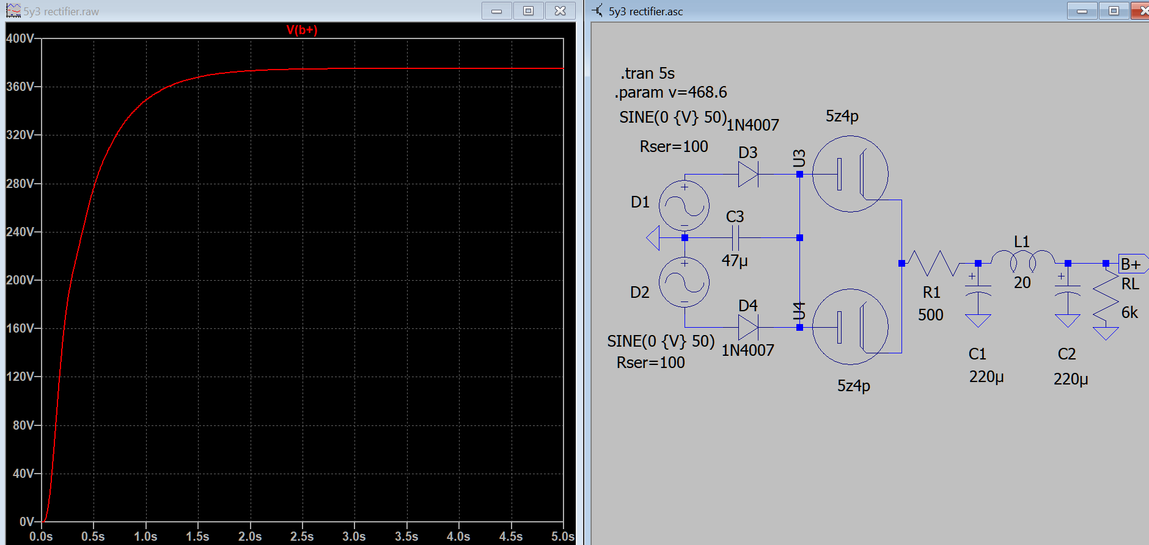This screenshot has width=1149, height=545.
Task: Select the D1 voltage source symbol
Action: coord(685,206)
